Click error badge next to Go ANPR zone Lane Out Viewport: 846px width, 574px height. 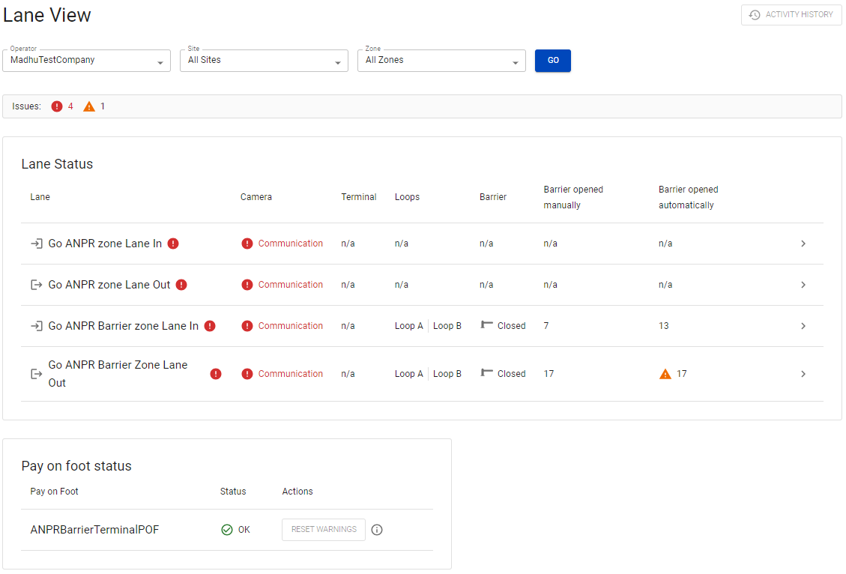(x=181, y=285)
